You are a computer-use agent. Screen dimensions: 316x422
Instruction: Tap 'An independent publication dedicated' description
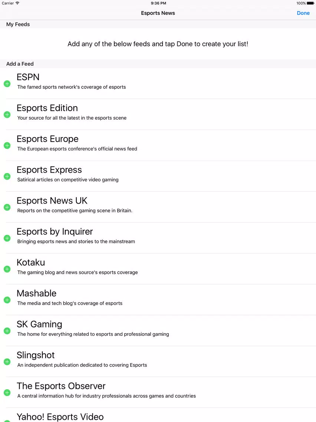click(x=82, y=365)
